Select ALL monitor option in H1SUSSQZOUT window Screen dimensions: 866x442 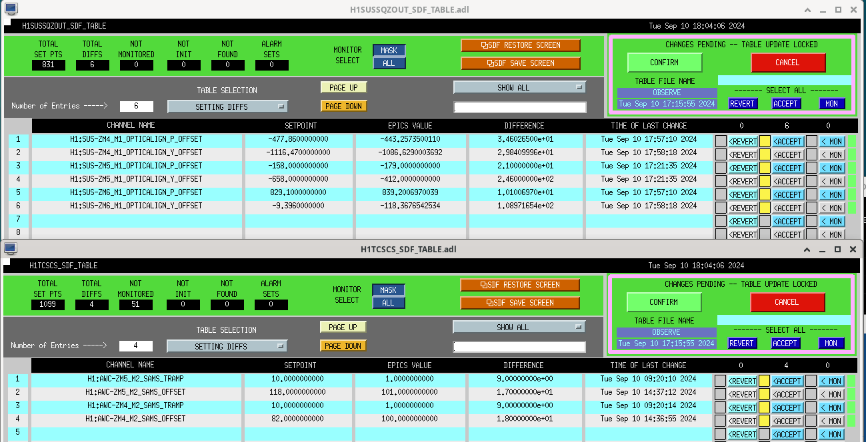pos(389,63)
